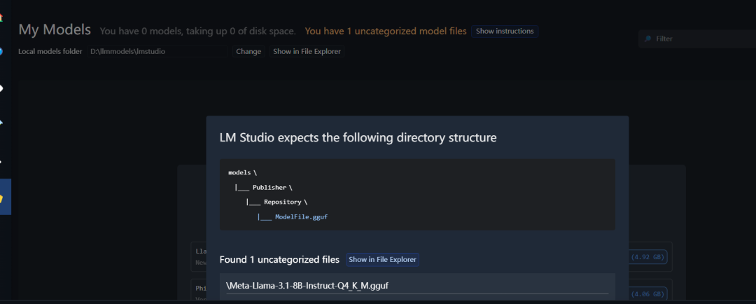
Task: Click the 'LM Studio expects the following directory structure' heading
Action: [358, 137]
